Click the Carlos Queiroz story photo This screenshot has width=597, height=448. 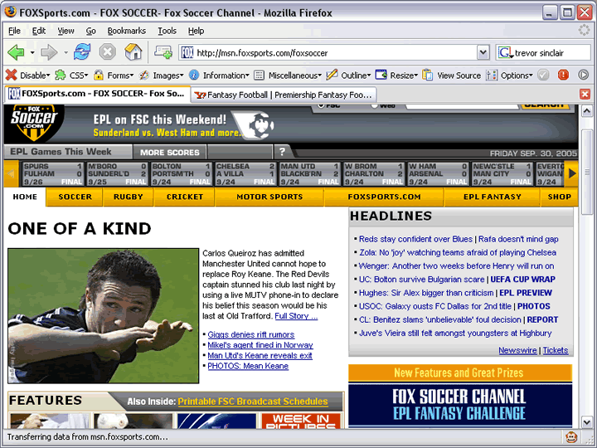point(103,316)
